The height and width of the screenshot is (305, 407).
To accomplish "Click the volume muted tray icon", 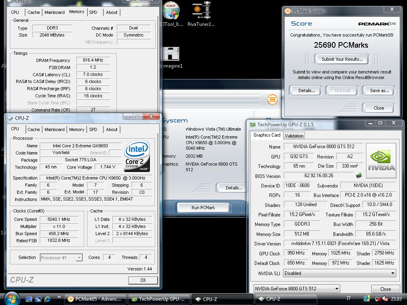I will (x=385, y=299).
